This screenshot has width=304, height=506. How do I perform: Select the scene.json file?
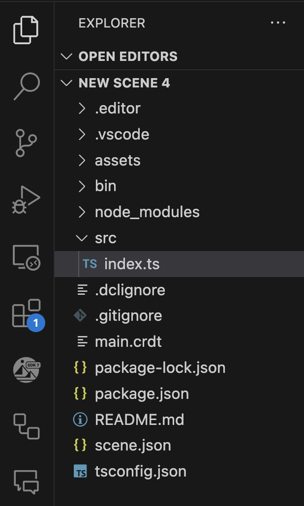click(133, 446)
